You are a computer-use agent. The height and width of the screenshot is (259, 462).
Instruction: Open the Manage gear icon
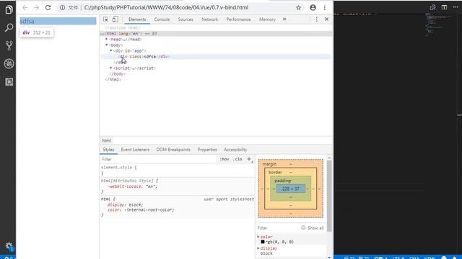click(x=9, y=246)
